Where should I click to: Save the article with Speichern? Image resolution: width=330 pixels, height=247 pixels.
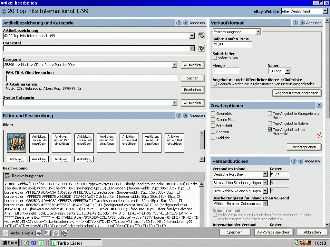[x=235, y=232]
